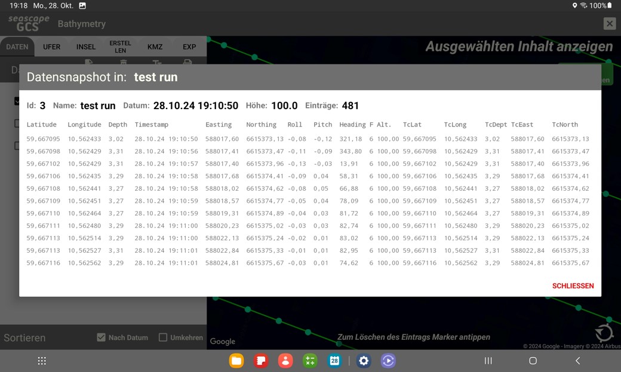Close the Bathymetry screen with X icon
Screen dimensions: 621x372
[610, 24]
